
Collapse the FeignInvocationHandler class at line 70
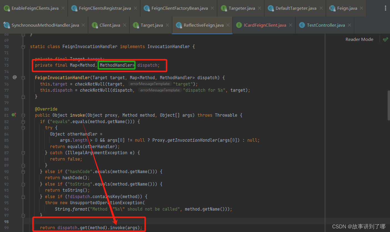(23, 47)
